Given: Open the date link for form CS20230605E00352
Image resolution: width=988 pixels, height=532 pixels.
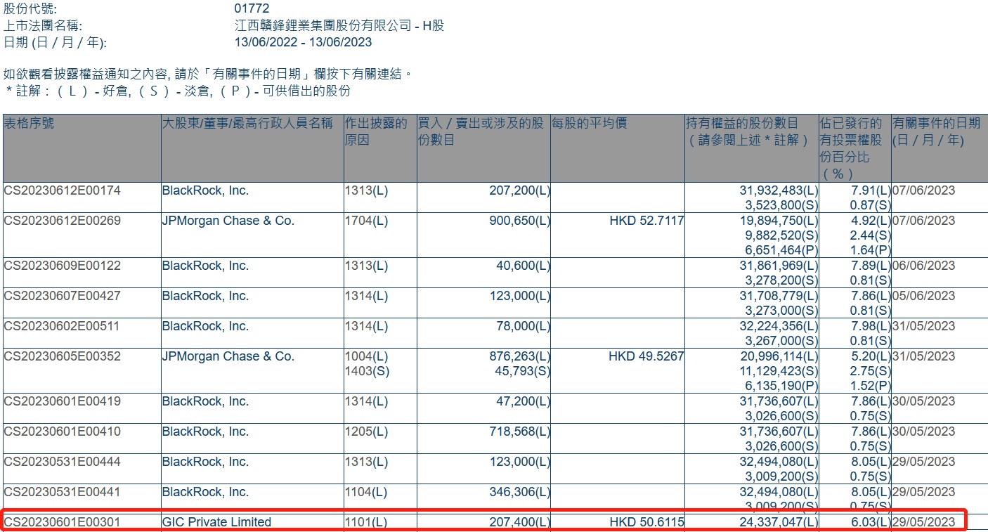Looking at the screenshot, I should (x=924, y=356).
